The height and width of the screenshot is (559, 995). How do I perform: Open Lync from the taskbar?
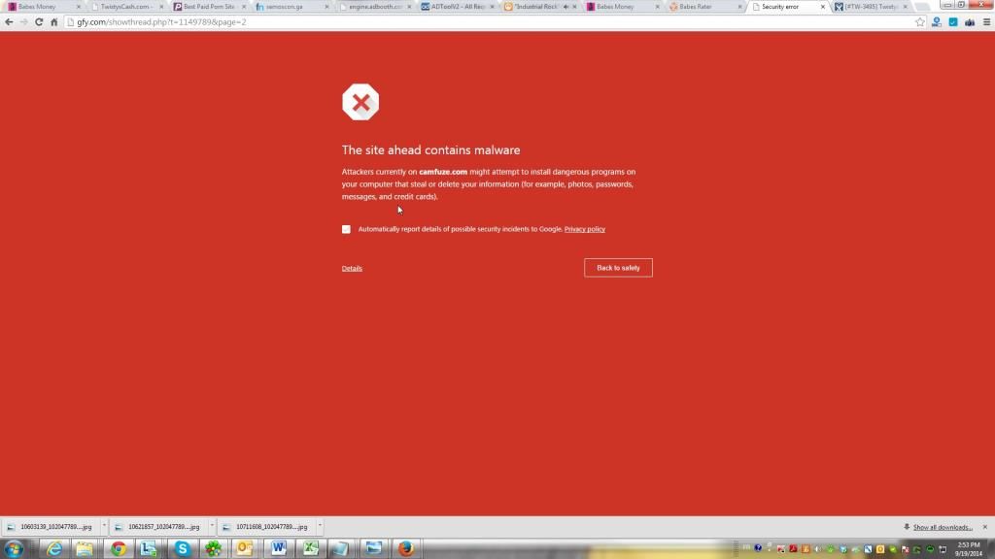coord(149,549)
